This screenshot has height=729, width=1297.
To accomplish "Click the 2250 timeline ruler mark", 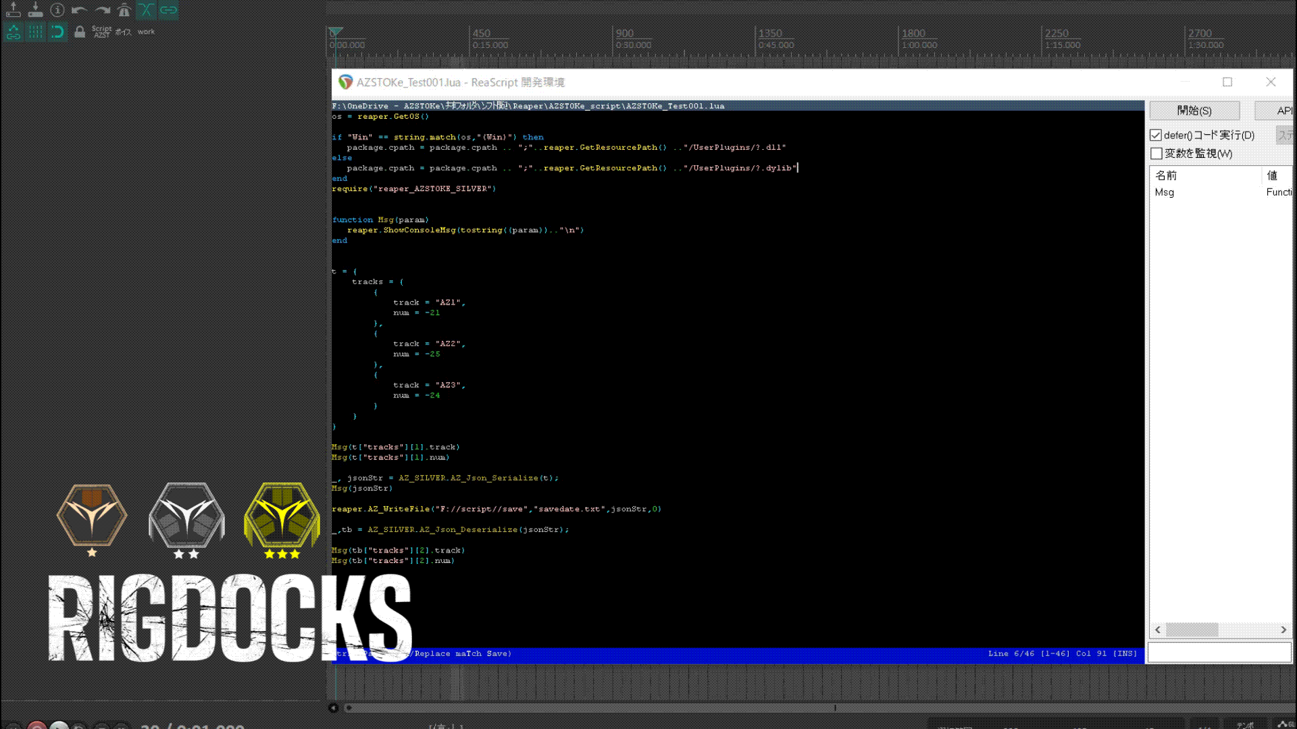I will pos(1057,33).
